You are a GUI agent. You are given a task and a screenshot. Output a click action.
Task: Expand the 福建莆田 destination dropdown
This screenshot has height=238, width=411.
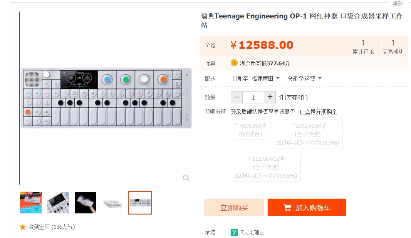pos(265,78)
